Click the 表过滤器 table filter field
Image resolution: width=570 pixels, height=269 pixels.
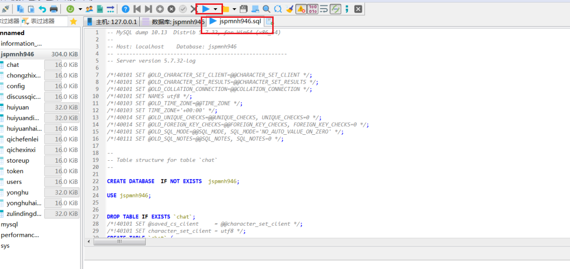pos(44,21)
